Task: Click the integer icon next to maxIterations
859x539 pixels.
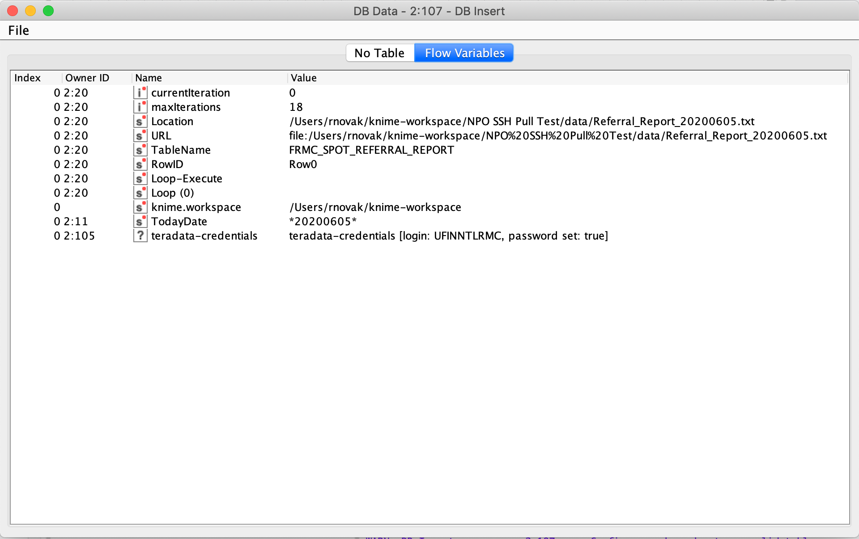Action: coord(140,107)
